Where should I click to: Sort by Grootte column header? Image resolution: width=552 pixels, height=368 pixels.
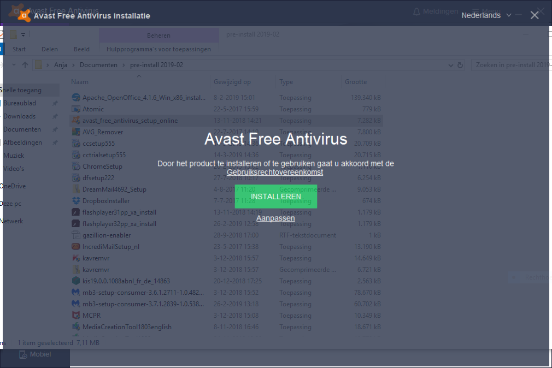pos(356,82)
